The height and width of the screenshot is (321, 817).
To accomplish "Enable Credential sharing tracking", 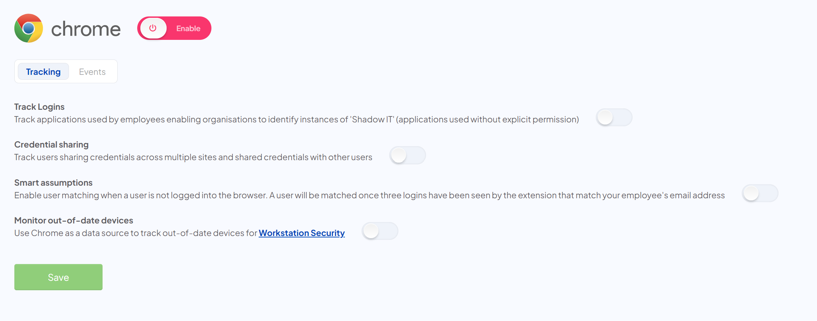I will (407, 155).
